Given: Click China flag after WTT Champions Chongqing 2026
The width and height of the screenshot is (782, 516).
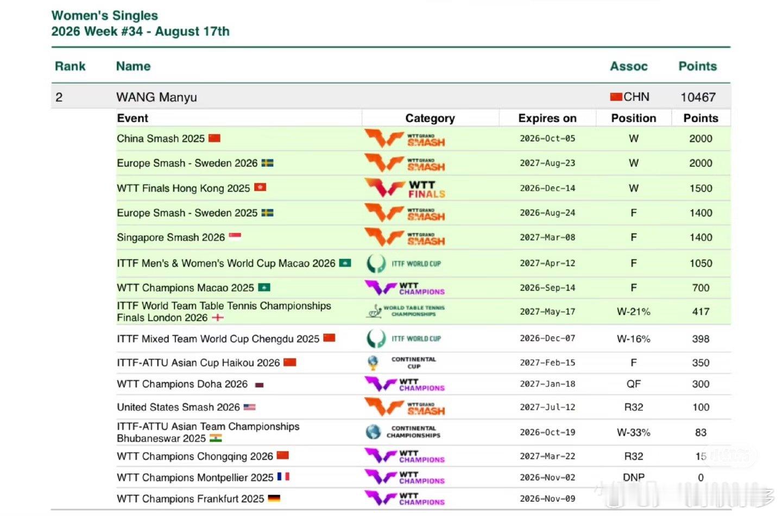Looking at the screenshot, I should pyautogui.click(x=282, y=456).
